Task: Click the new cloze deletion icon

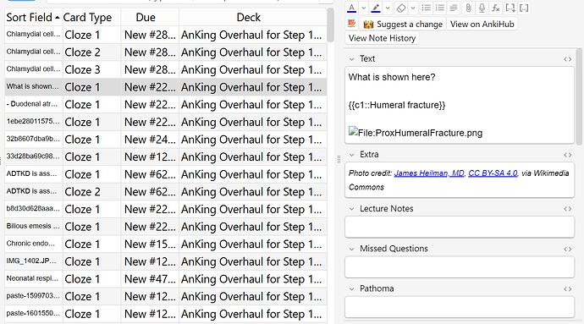Action: (x=510, y=8)
